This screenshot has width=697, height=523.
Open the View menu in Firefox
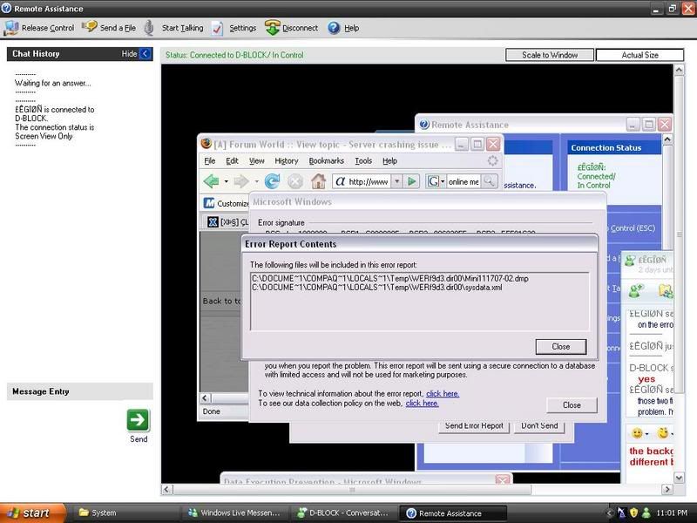click(256, 161)
